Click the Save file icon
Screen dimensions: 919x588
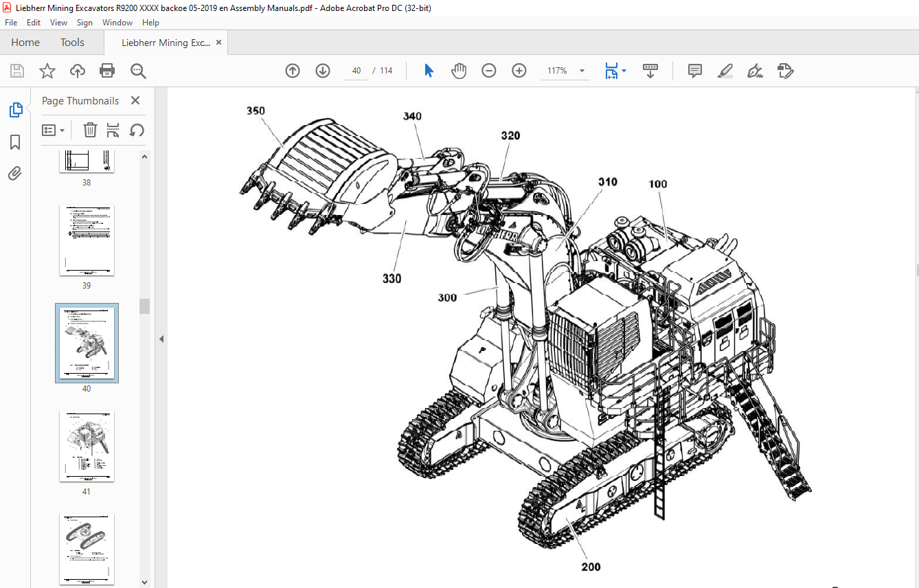point(17,71)
